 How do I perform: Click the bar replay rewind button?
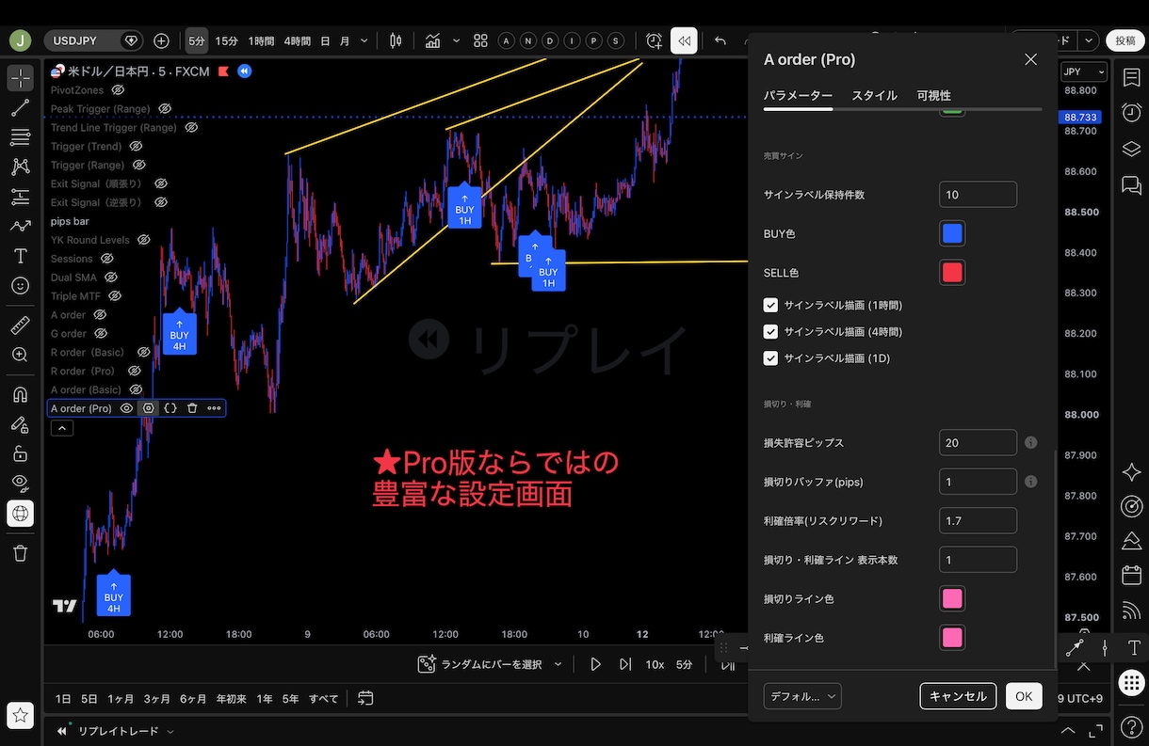(684, 40)
